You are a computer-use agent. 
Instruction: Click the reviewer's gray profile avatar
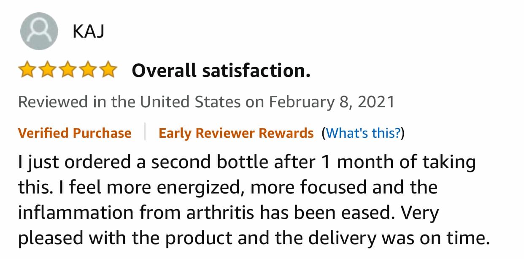pyautogui.click(x=39, y=31)
